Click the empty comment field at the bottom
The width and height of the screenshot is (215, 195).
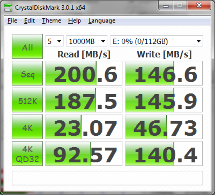tap(107, 178)
